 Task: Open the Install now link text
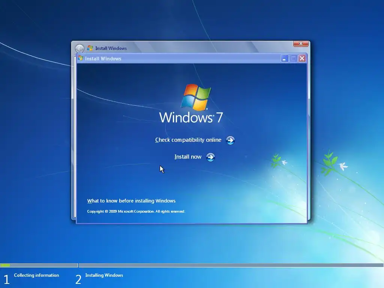coord(188,157)
